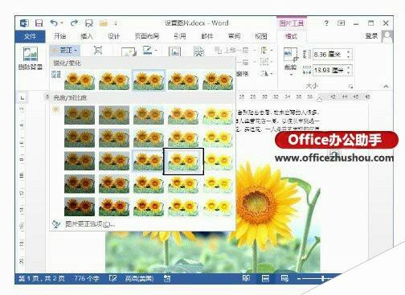This screenshot has width=405, height=295.
Task: Select the highlighted third Sharpen/Soften thumbnail
Action: click(x=149, y=80)
